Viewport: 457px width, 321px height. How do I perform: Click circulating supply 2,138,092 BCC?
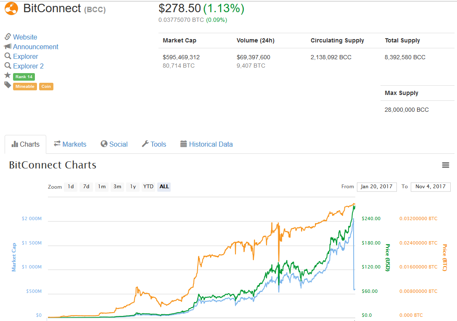coord(331,58)
